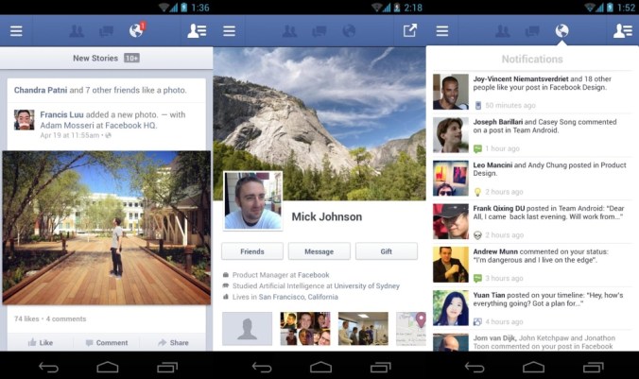Open Joy-Vincent Niemantsverdriet notification
The height and width of the screenshot is (379, 639).
(532, 92)
